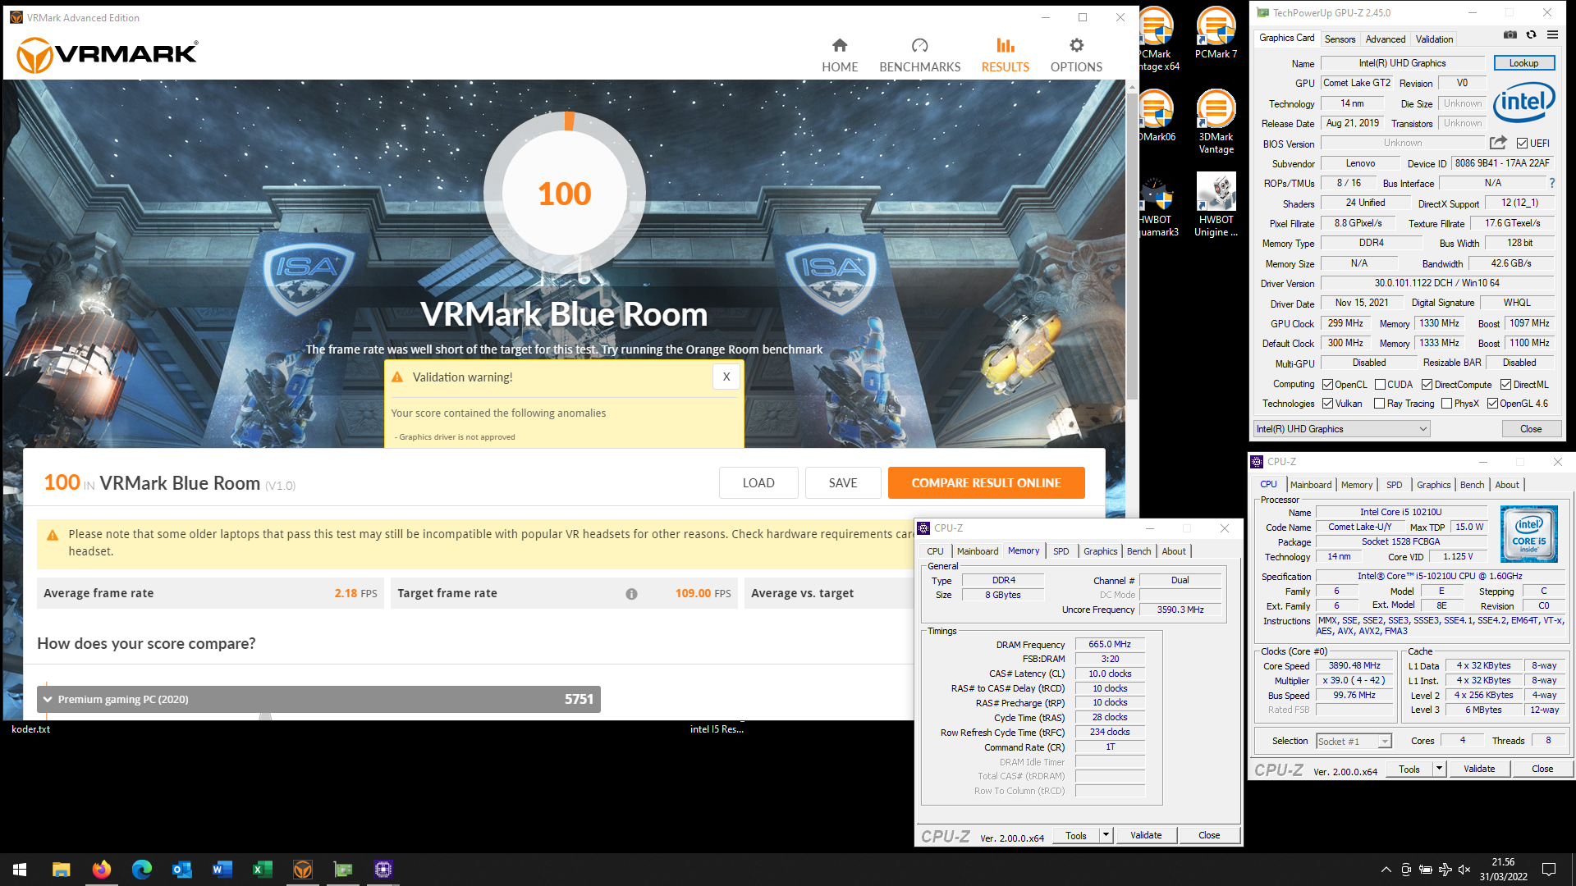
Task: Click the Intel Core i5 badge in CPU-Z
Action: [x=1528, y=534]
